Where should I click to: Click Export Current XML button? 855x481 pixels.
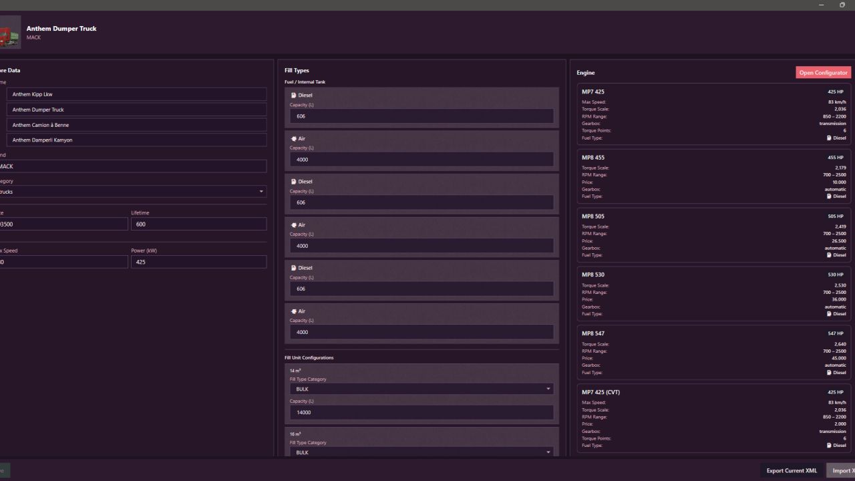pyautogui.click(x=792, y=470)
